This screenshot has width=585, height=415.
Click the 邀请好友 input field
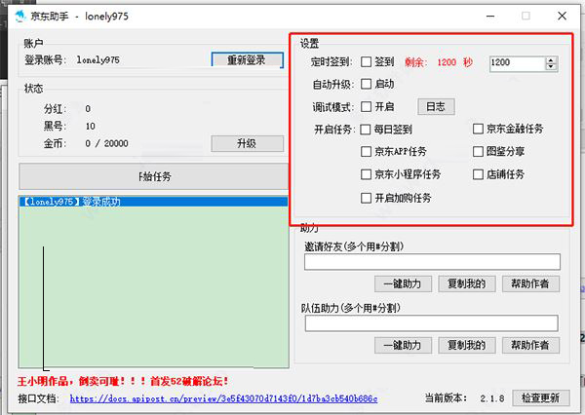[432, 262]
